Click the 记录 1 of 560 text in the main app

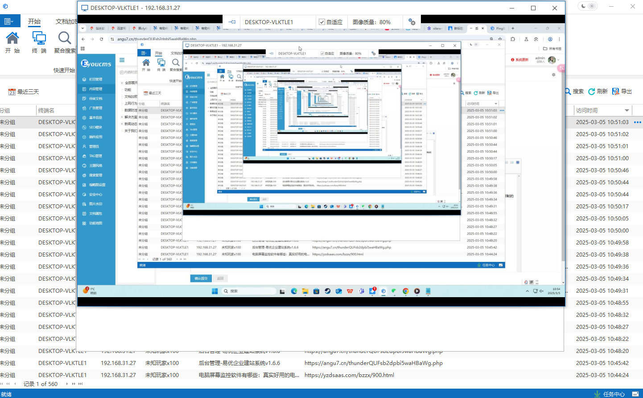click(x=41, y=384)
